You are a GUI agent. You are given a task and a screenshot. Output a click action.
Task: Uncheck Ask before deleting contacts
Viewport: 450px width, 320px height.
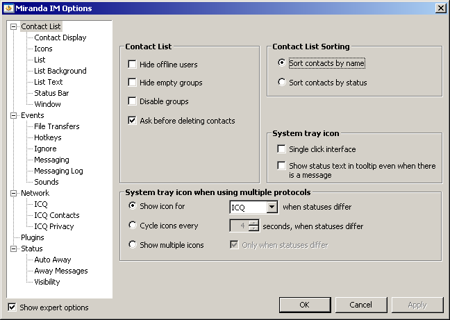click(x=132, y=120)
